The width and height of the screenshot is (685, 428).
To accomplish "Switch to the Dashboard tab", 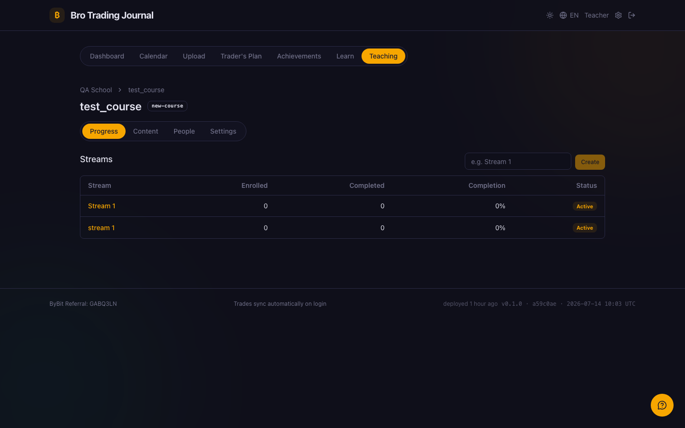I will pyautogui.click(x=107, y=56).
